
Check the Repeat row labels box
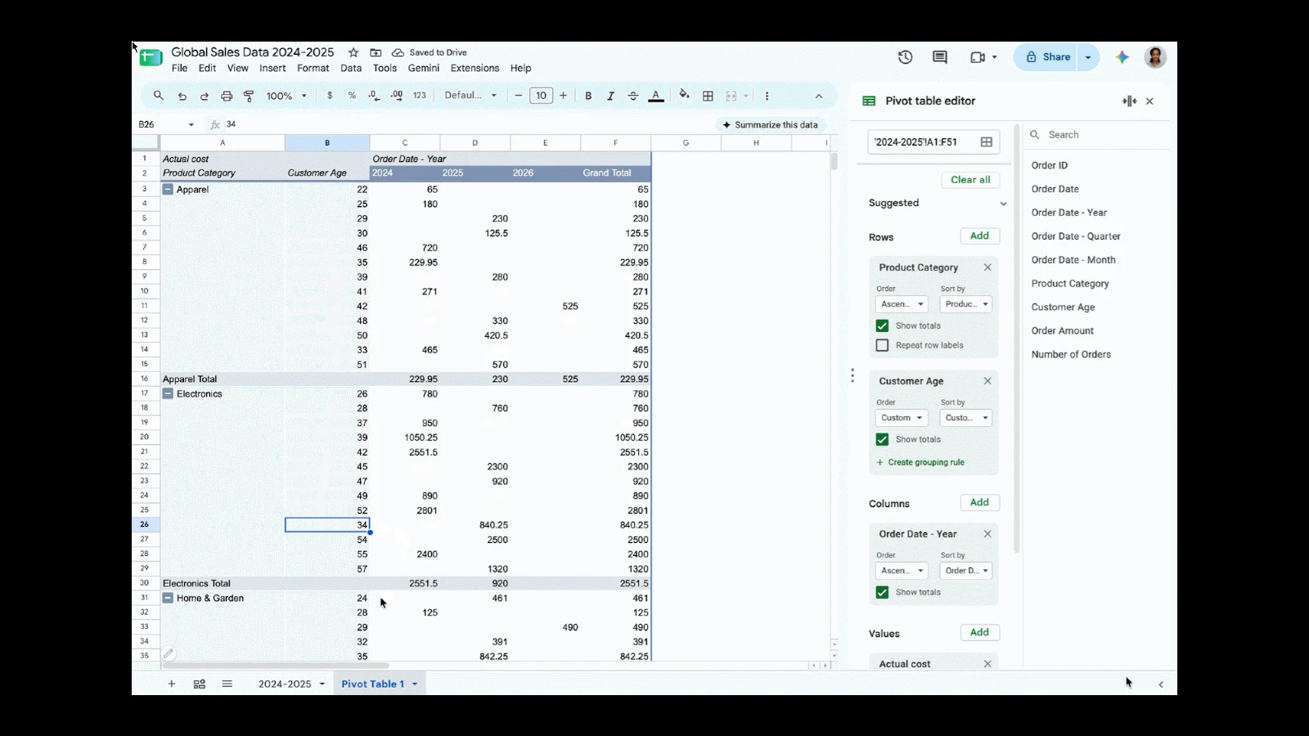click(x=882, y=345)
